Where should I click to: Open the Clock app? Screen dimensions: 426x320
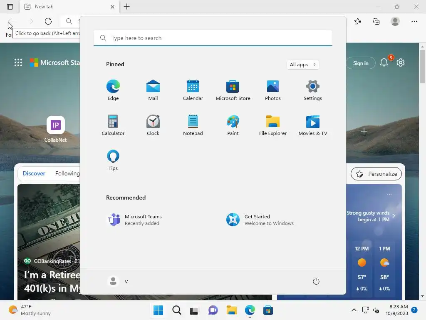pyautogui.click(x=153, y=125)
